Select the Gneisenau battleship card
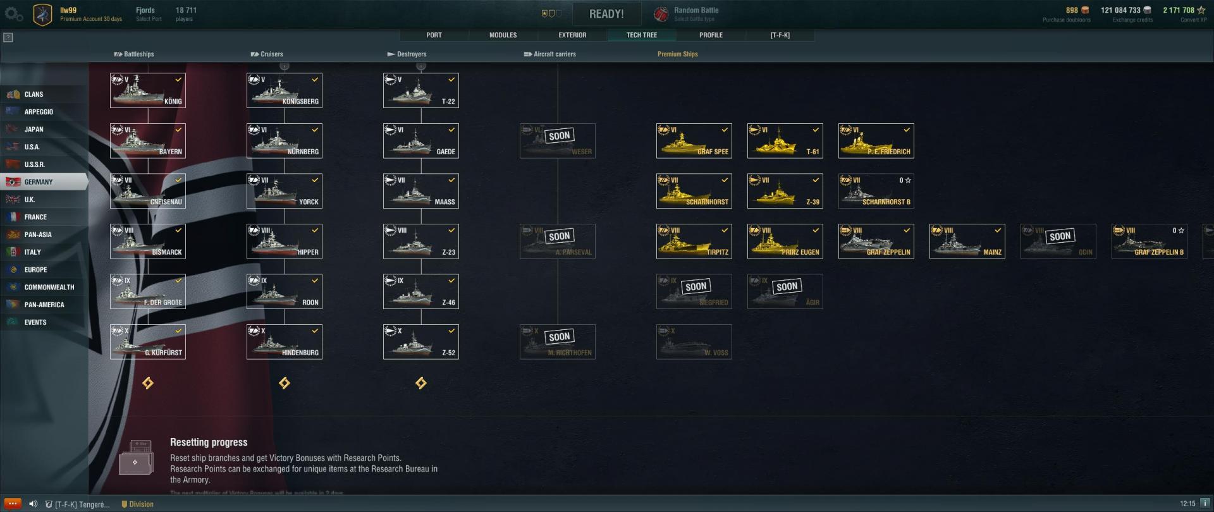The height and width of the screenshot is (512, 1214). (148, 191)
